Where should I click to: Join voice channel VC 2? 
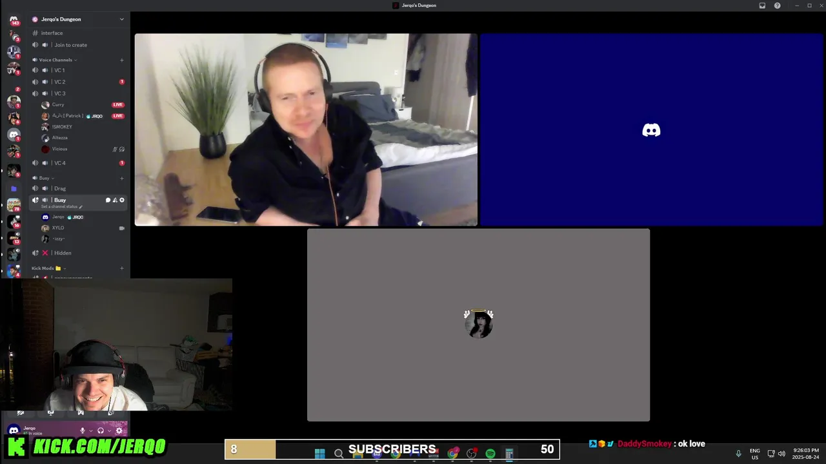pos(77,82)
